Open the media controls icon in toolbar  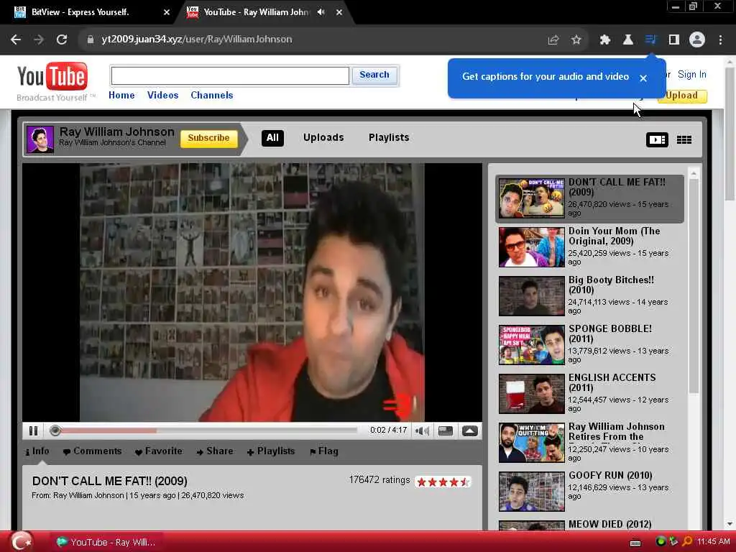[650, 40]
